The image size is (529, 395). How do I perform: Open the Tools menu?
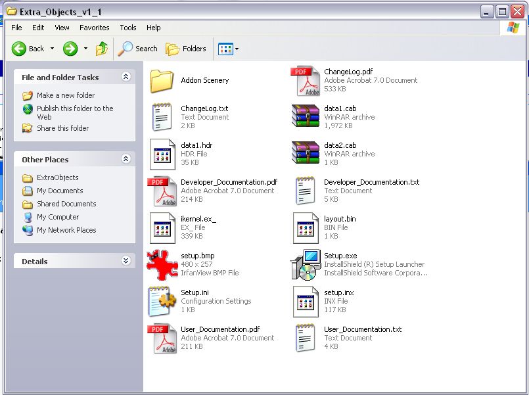pos(127,28)
